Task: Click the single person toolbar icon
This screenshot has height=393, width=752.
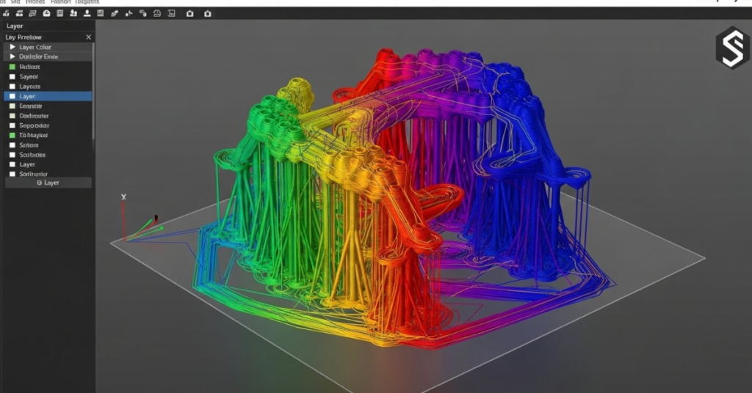Action: coord(87,13)
